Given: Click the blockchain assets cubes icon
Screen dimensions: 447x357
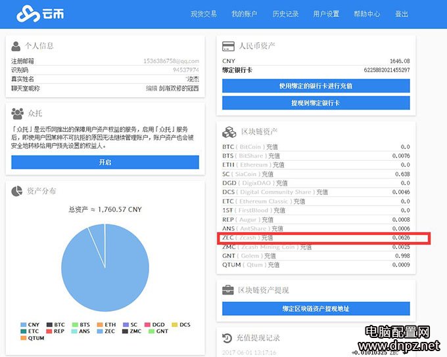Looking at the screenshot, I should [x=229, y=132].
